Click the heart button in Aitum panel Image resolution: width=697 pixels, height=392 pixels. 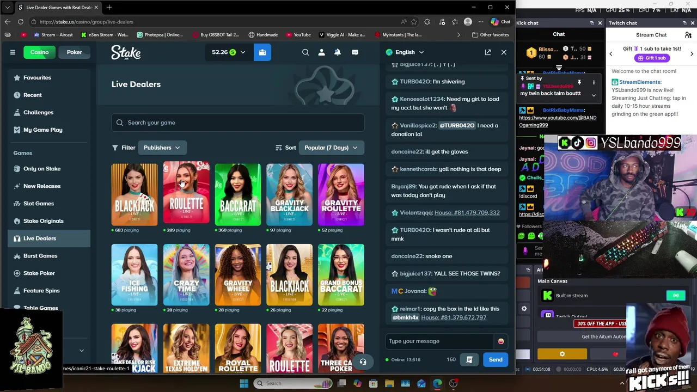615,354
